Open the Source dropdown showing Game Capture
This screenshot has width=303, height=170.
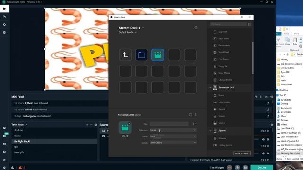pos(173,143)
